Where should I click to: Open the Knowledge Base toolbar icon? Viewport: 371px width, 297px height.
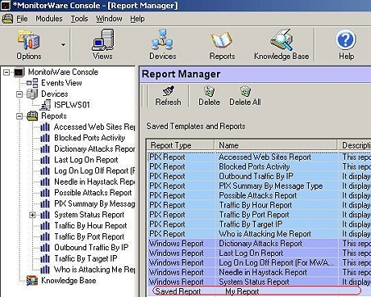pos(281,40)
